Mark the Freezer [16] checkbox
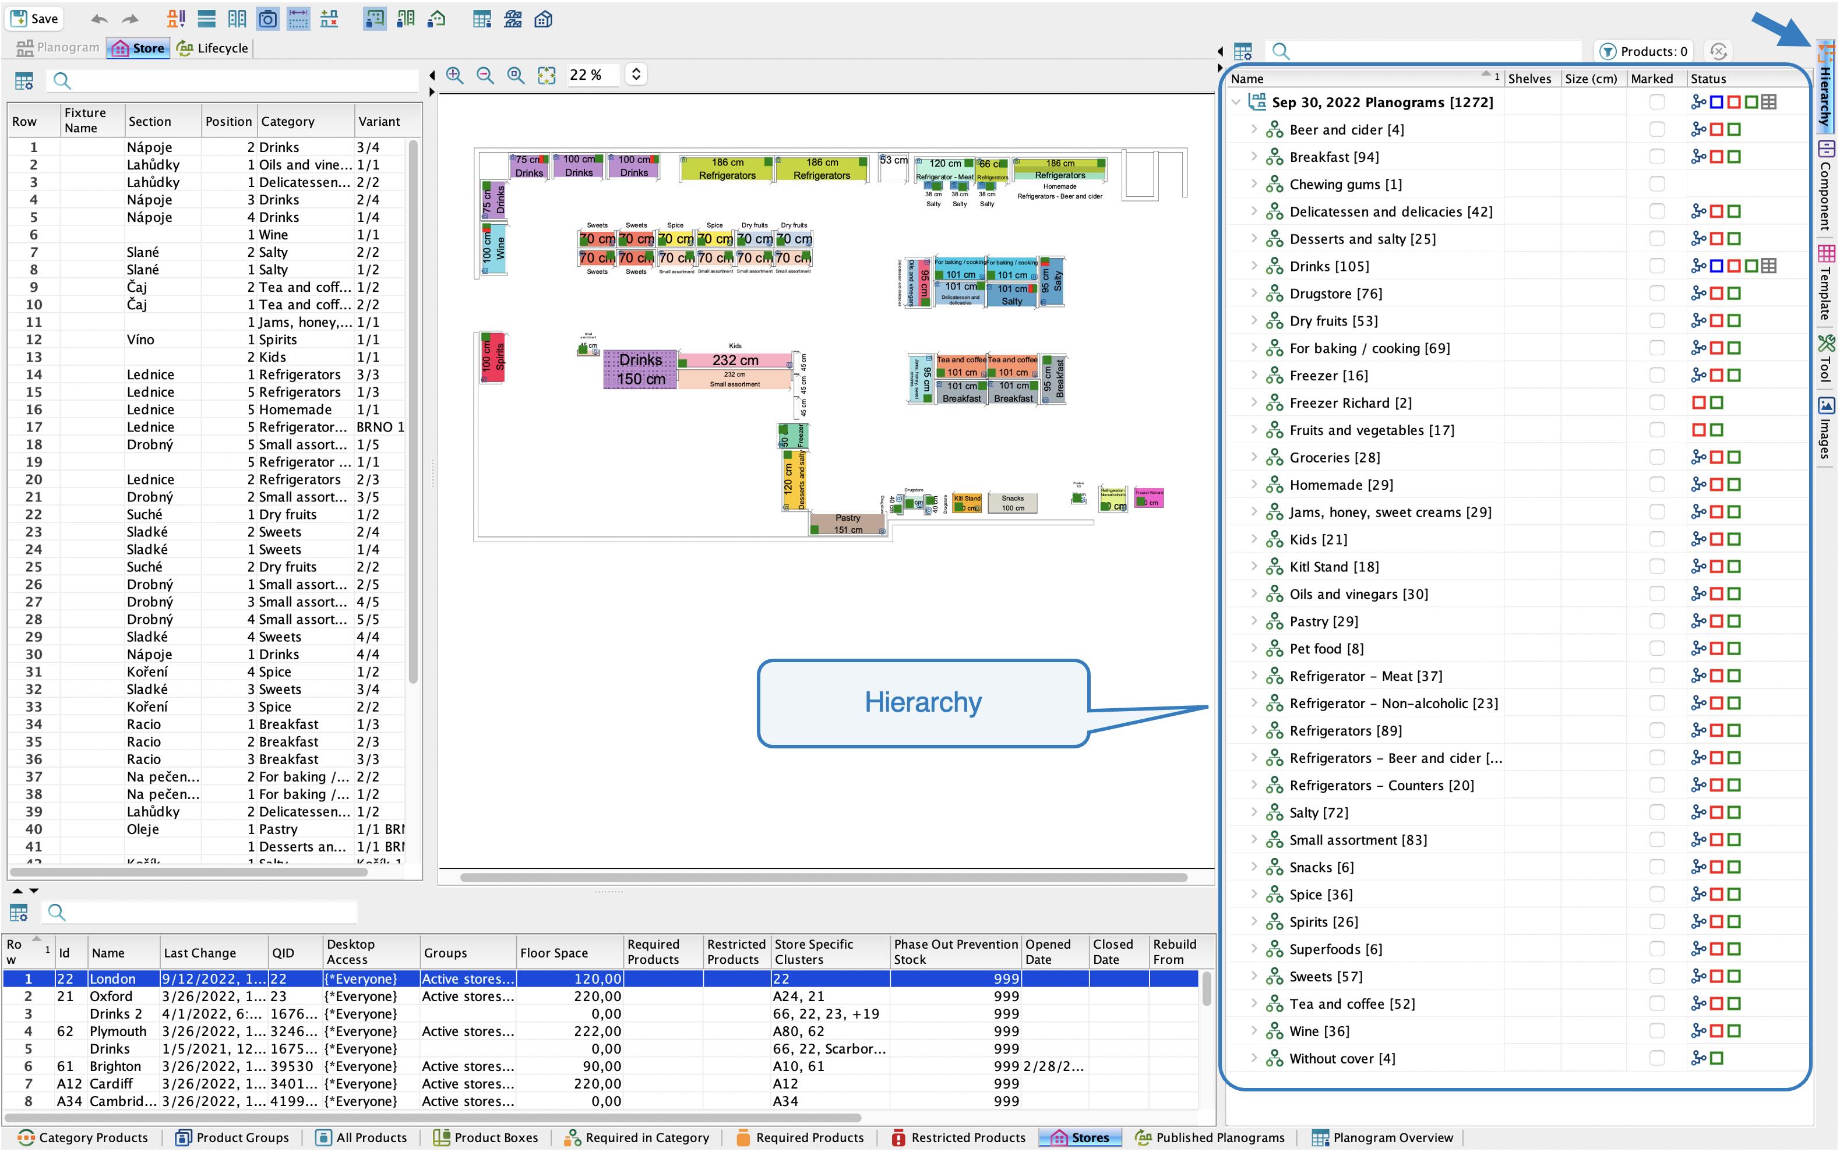The width and height of the screenshot is (1840, 1152). click(x=1656, y=376)
